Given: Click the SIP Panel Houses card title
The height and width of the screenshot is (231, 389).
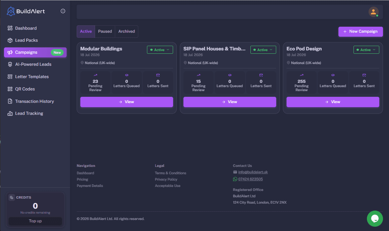Looking at the screenshot, I should click(214, 49).
